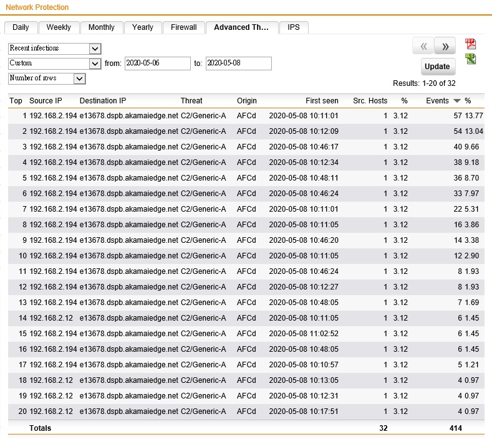
Task: Edit the to date field
Action: [x=238, y=63]
